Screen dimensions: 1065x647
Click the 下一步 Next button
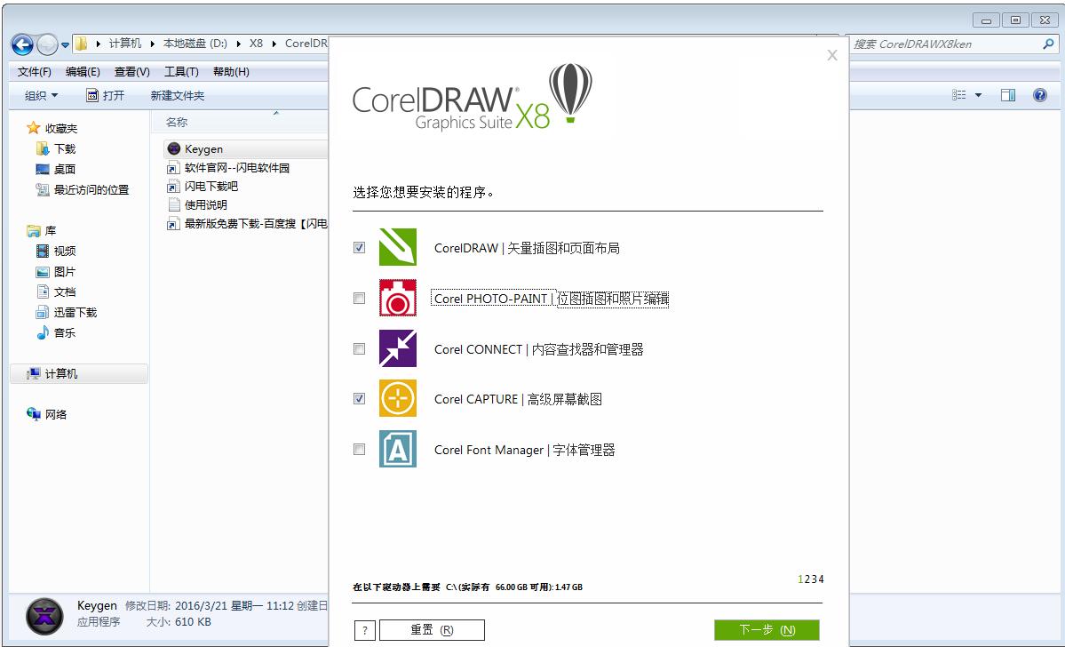click(x=767, y=629)
